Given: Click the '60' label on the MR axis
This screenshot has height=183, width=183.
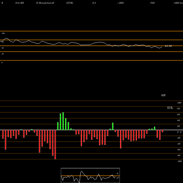Looking at the screenshot, I should 179,115.
